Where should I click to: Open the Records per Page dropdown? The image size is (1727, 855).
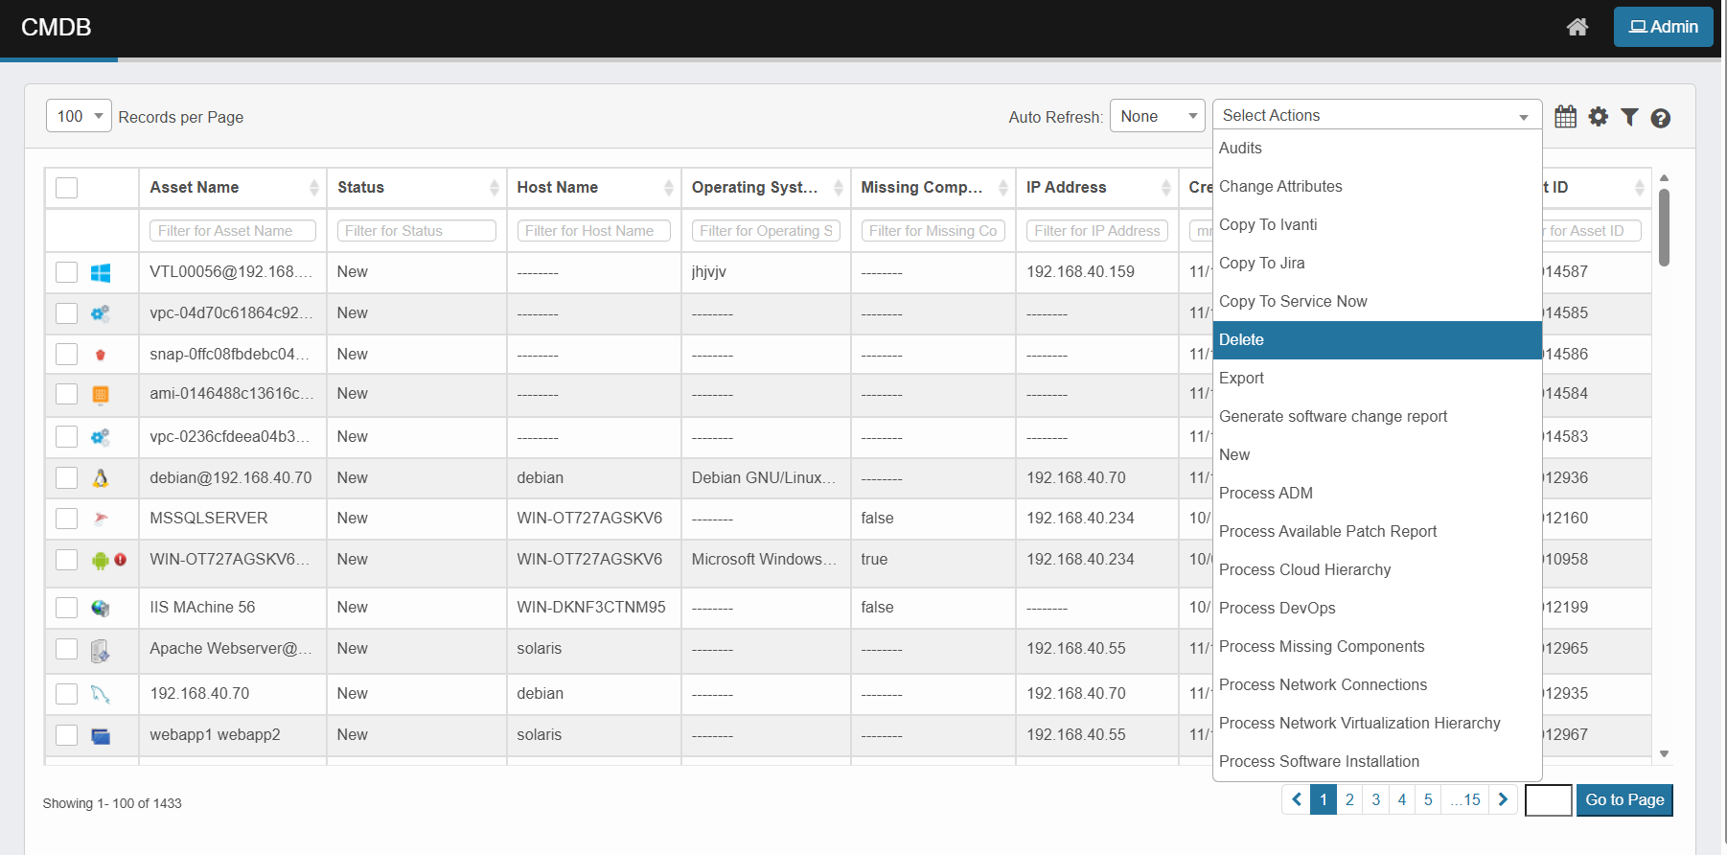point(79,116)
